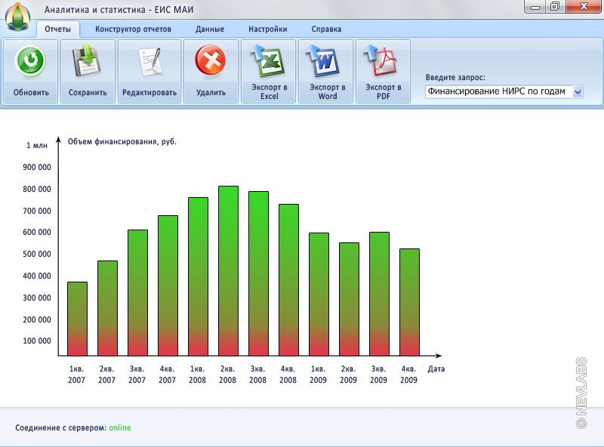Screen dimensions: 604x447
Task: Select the Справка tab
Action: click(326, 29)
